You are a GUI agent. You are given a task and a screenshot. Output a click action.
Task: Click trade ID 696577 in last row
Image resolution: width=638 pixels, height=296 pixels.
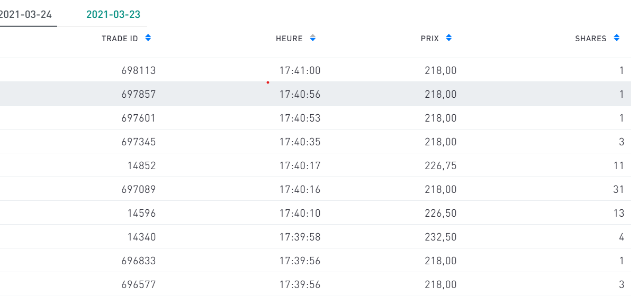[x=139, y=284]
